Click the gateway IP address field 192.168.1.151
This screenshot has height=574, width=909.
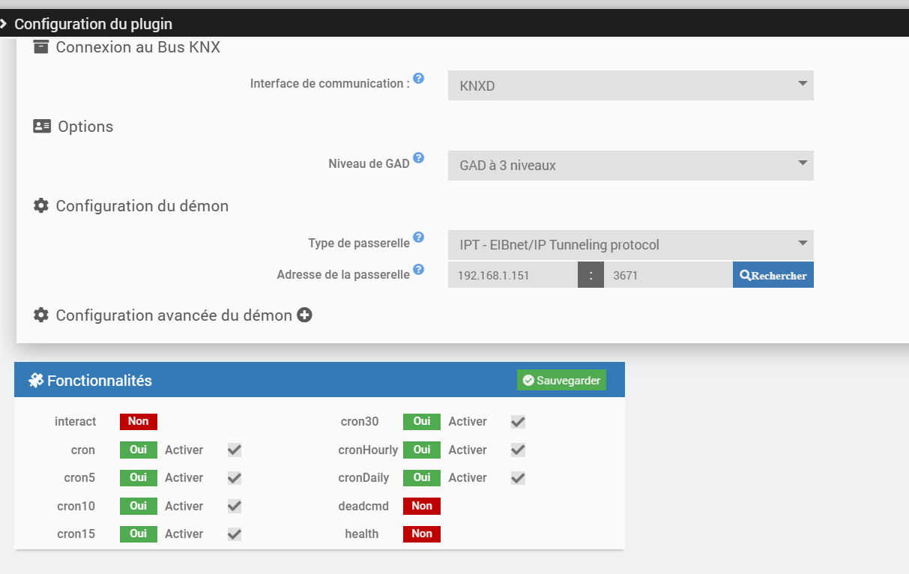[x=513, y=275]
